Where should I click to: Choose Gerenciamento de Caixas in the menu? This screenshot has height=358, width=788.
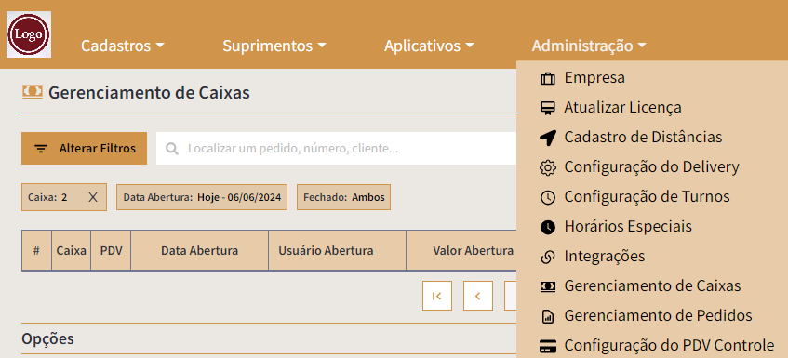[x=652, y=285]
